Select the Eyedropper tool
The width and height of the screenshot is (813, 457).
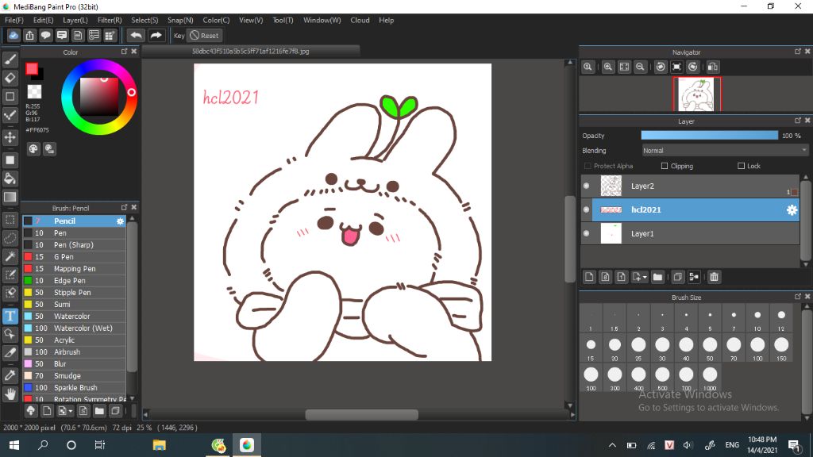(10, 375)
